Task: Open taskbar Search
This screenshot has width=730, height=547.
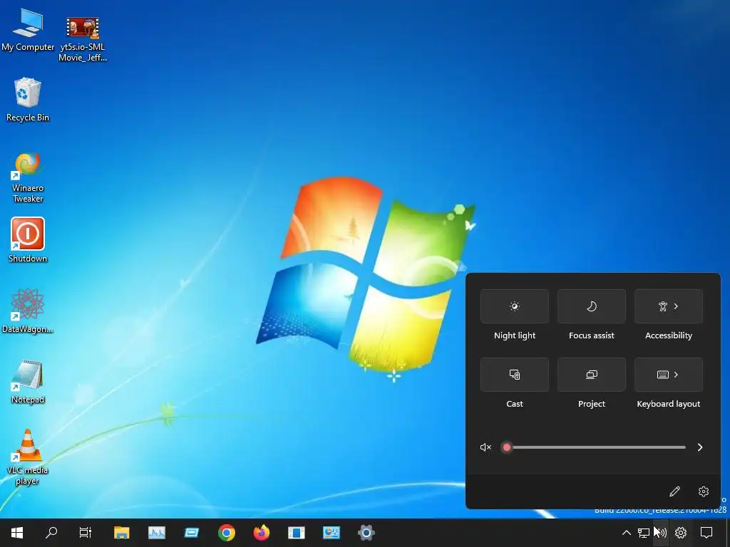Action: (x=51, y=533)
